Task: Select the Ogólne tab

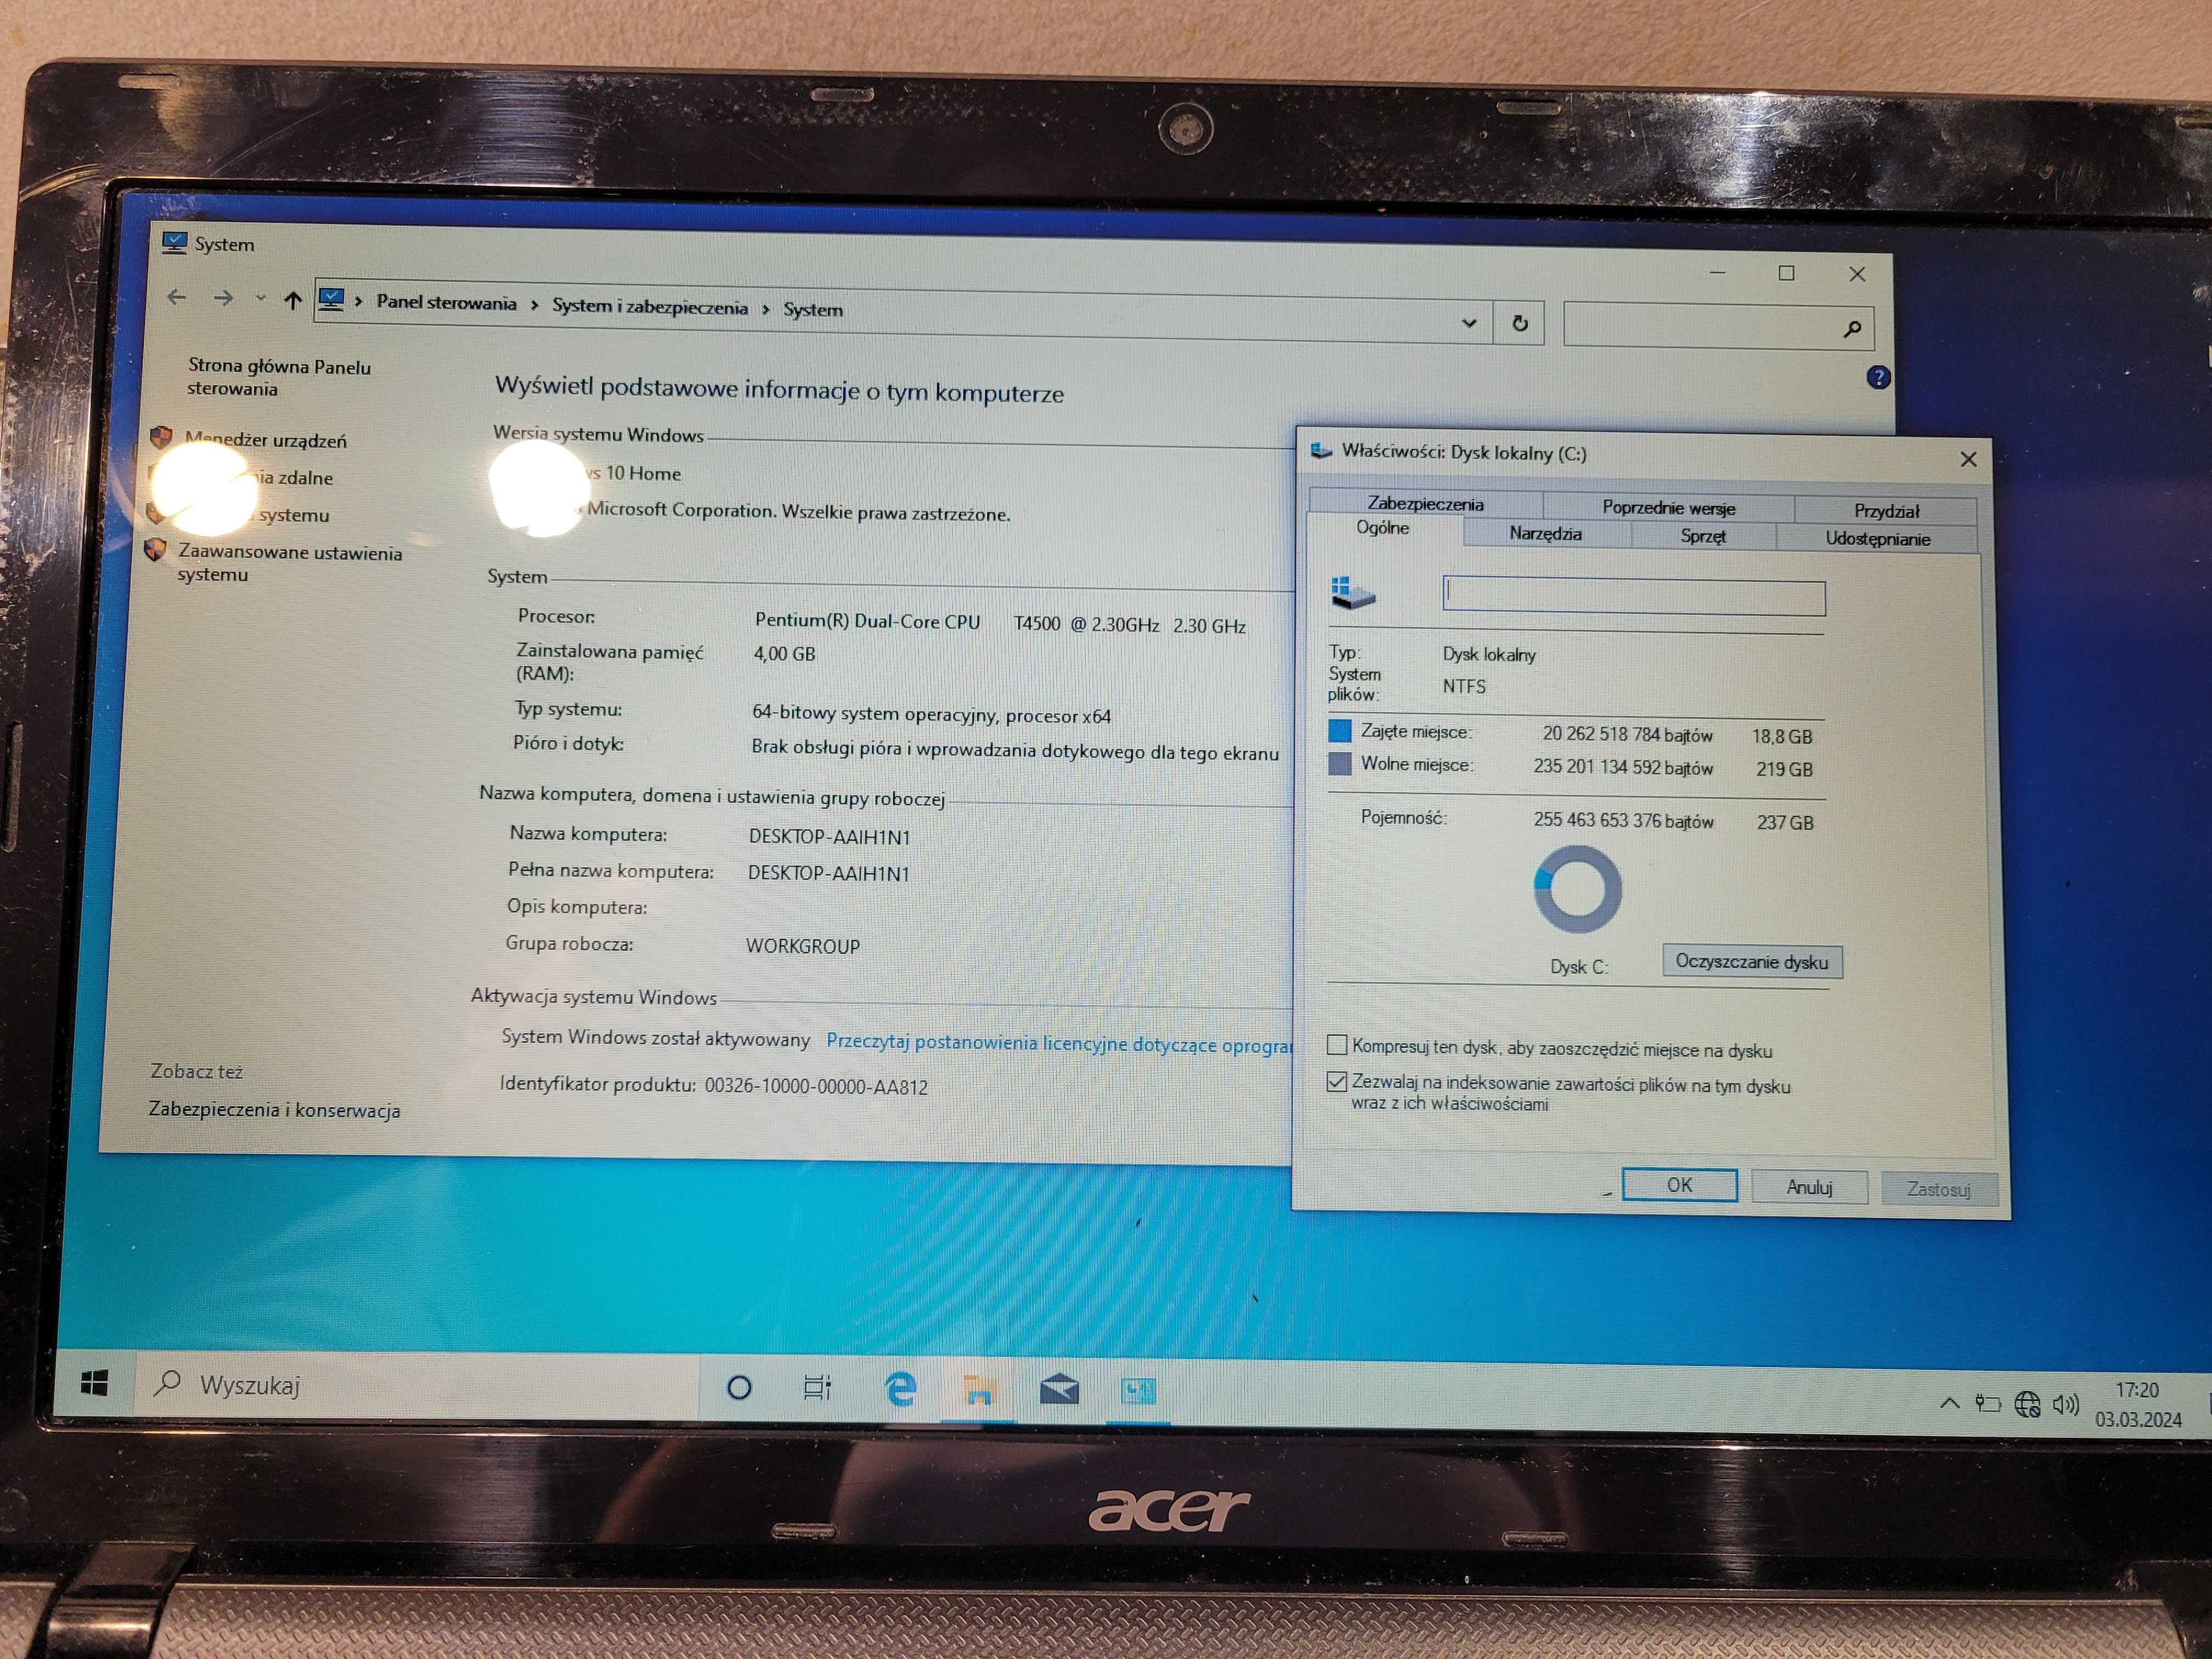Action: [x=1383, y=528]
